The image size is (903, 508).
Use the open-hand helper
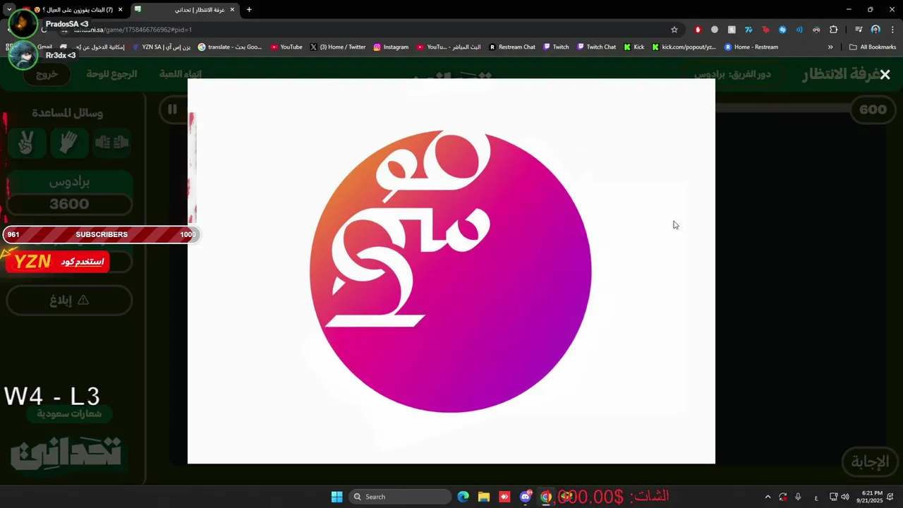tap(69, 143)
